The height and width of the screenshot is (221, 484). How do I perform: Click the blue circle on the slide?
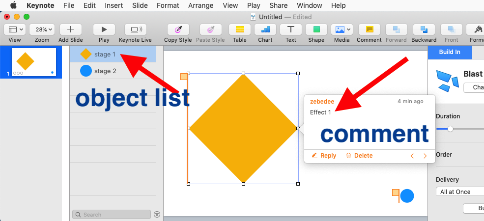point(407,196)
